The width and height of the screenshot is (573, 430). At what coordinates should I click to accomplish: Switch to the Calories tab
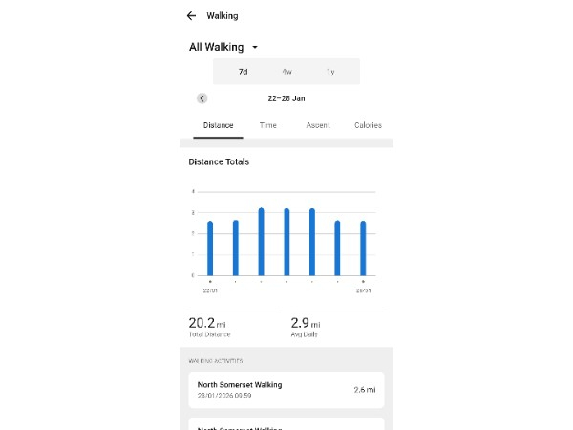coord(368,125)
